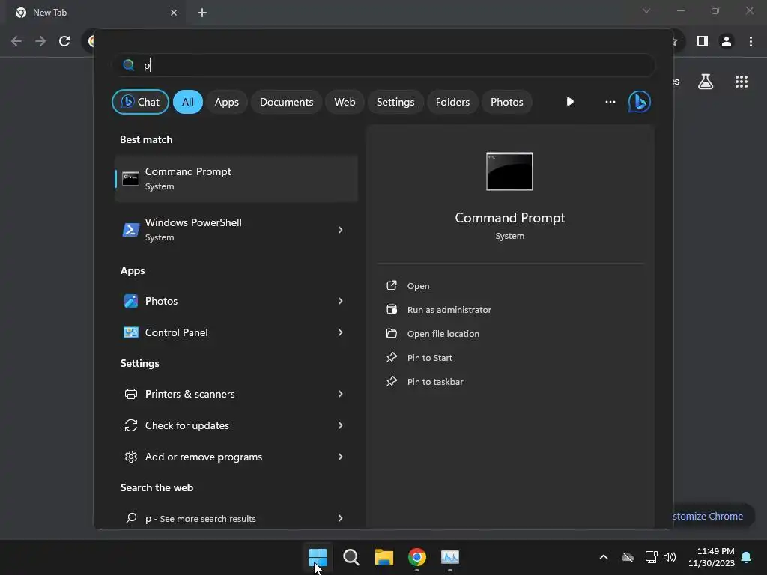Open a new tab in Chrome
Viewport: 767px width, 575px height.
click(202, 13)
